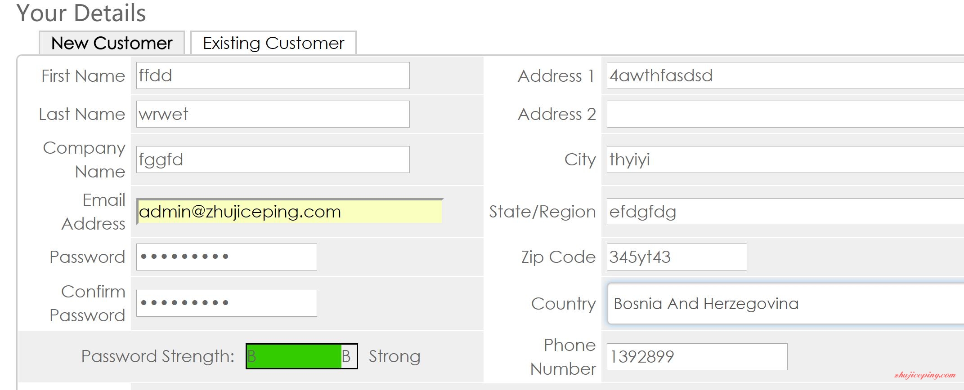Select the Password input box
This screenshot has width=964, height=390.
tap(227, 257)
